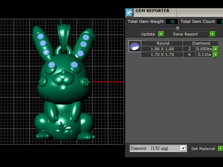The width and height of the screenshot is (223, 167).
Task: Click the quantity 2 cell
Action: pos(189,49)
